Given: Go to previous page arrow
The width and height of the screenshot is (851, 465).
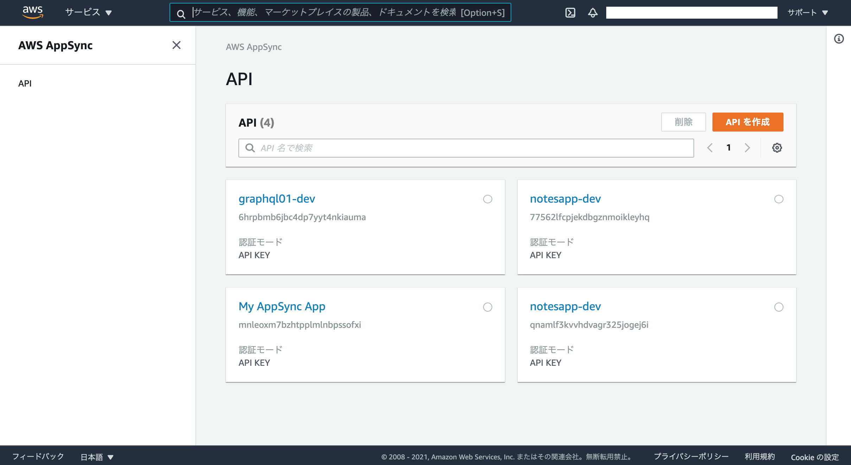Looking at the screenshot, I should [x=710, y=148].
